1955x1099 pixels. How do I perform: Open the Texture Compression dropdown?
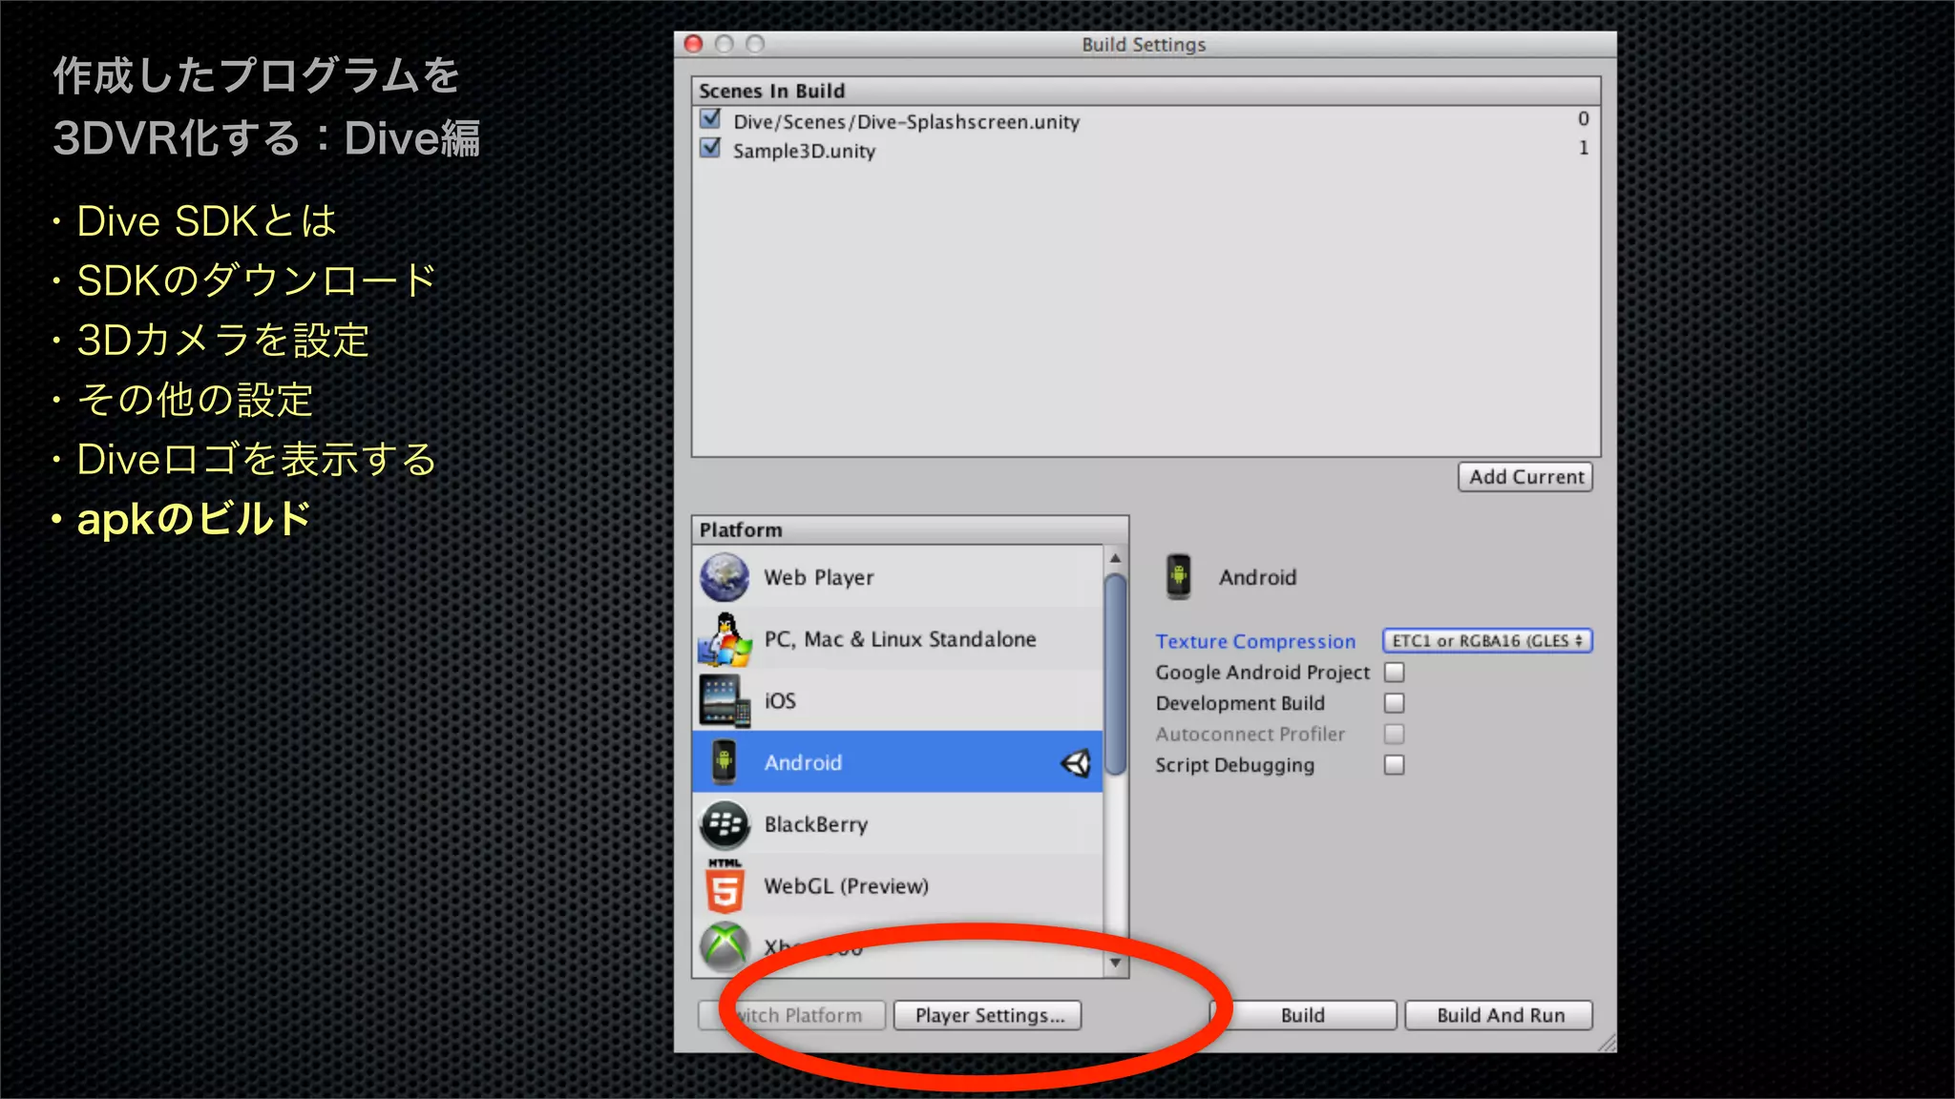pos(1486,641)
